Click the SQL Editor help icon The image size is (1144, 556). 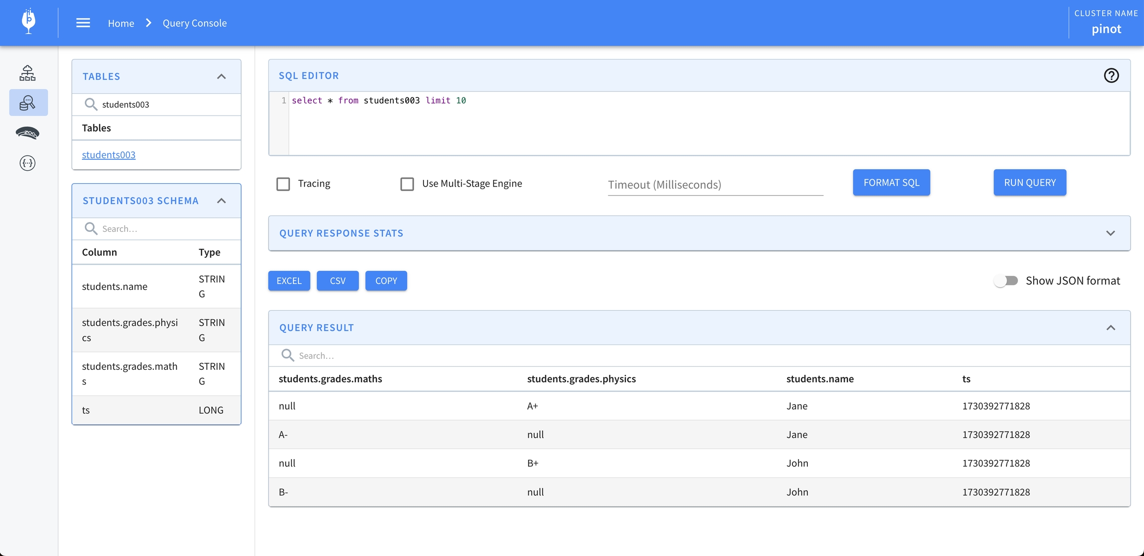[1111, 75]
